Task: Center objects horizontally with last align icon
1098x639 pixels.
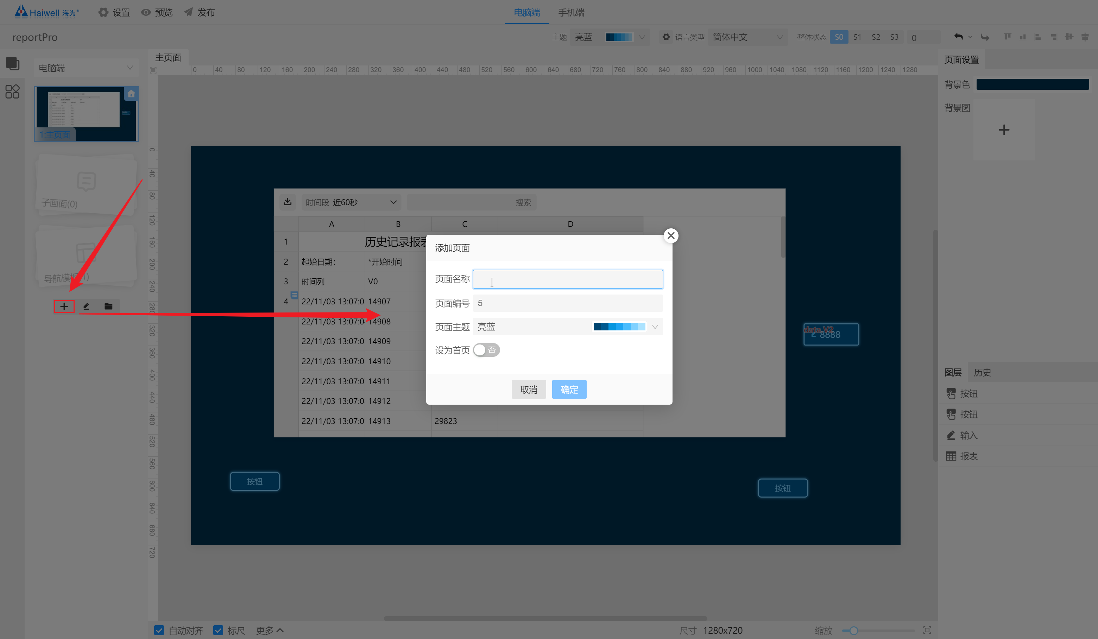Action: [1085, 37]
